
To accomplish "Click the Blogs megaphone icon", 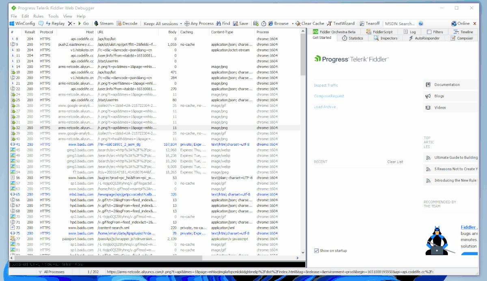I will tap(428, 96).
